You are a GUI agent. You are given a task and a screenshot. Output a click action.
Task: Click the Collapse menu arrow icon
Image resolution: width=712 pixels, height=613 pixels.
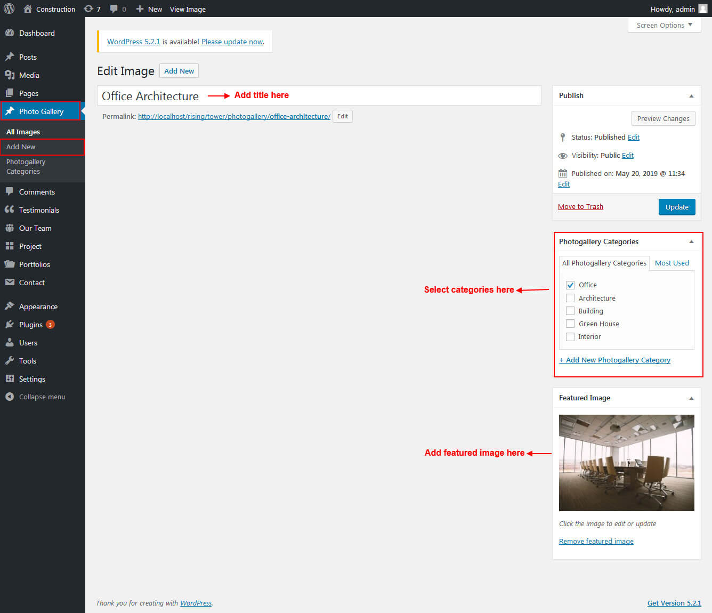pyautogui.click(x=10, y=397)
